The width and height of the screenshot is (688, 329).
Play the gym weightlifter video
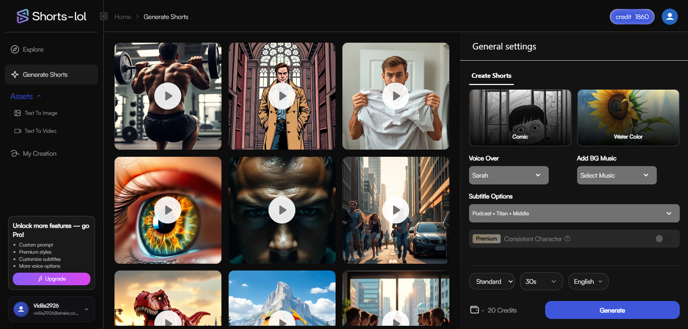[168, 96]
